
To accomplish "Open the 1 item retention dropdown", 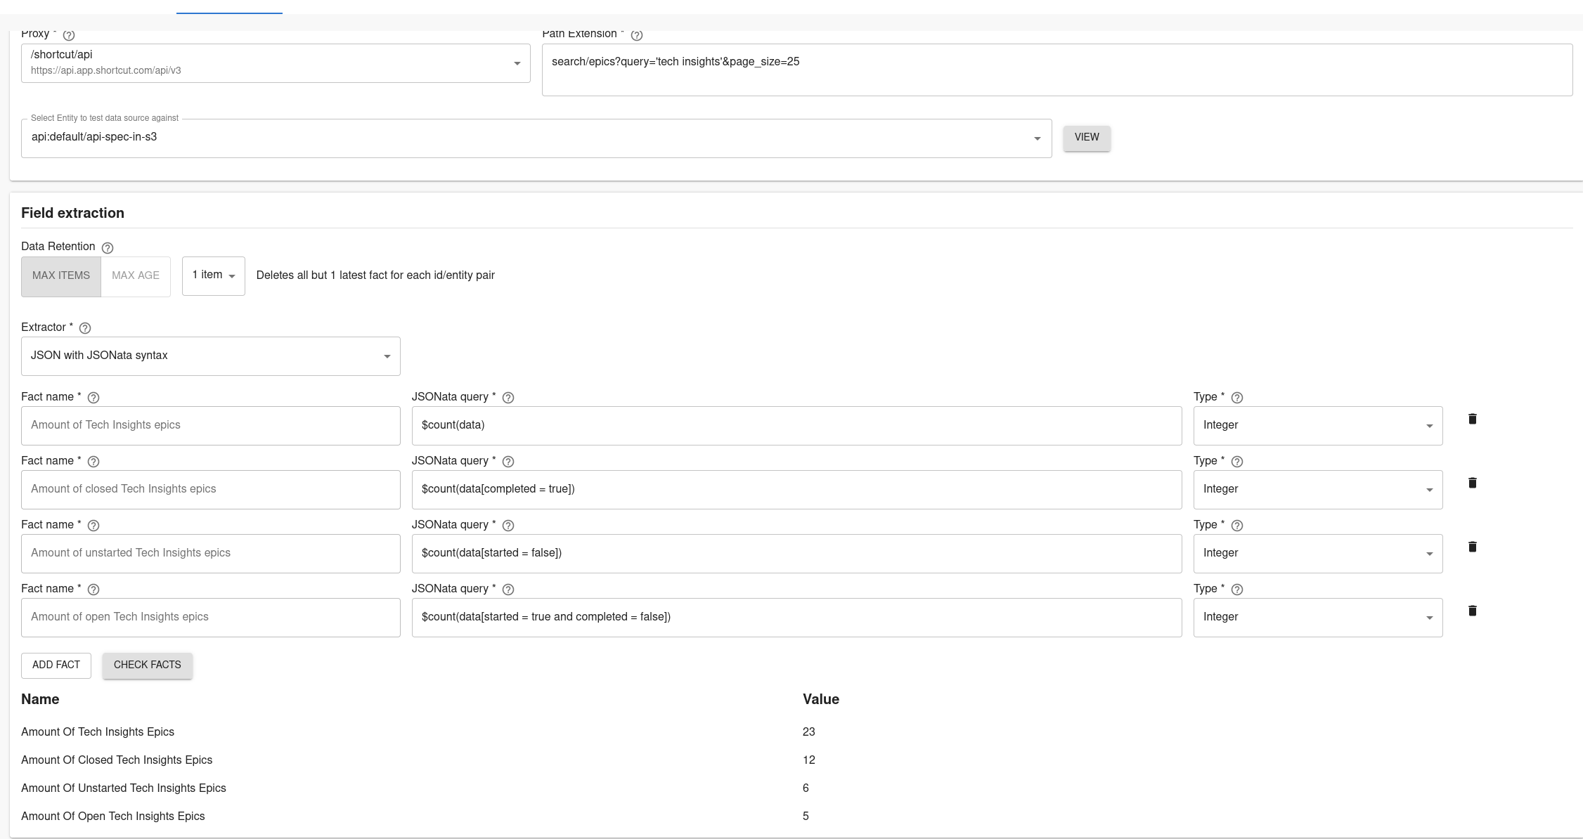I will pyautogui.click(x=214, y=275).
